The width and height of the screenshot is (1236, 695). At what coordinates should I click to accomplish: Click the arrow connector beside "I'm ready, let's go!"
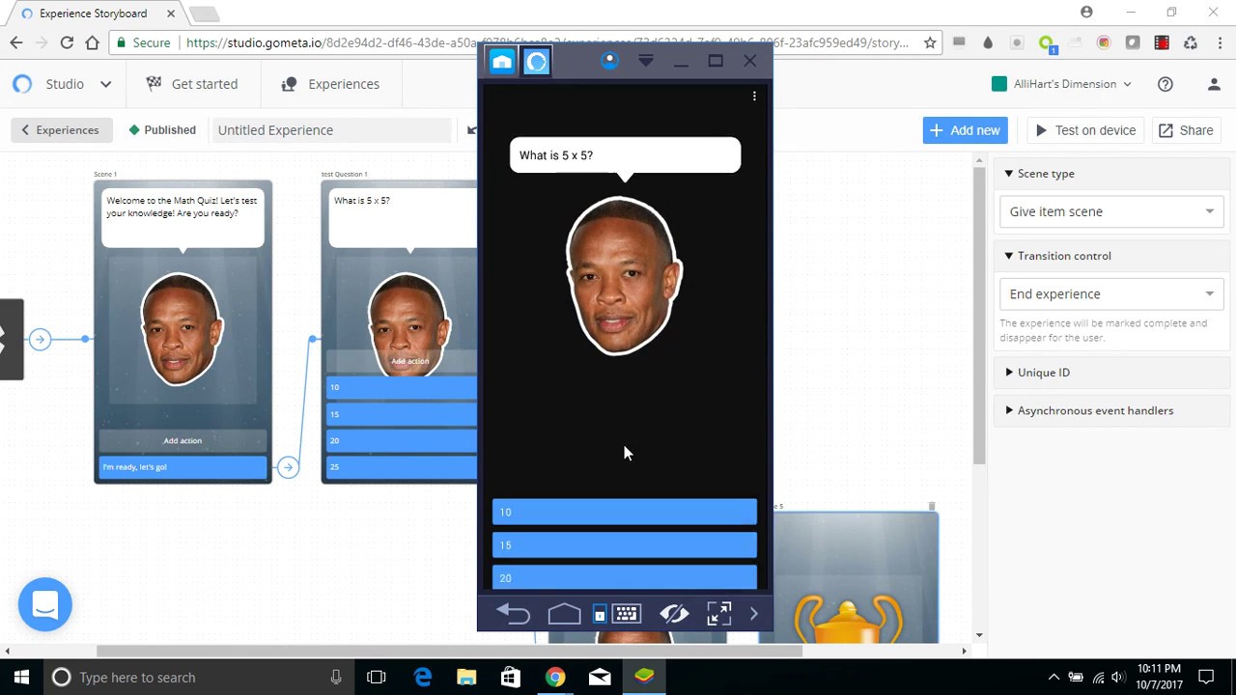coord(287,467)
